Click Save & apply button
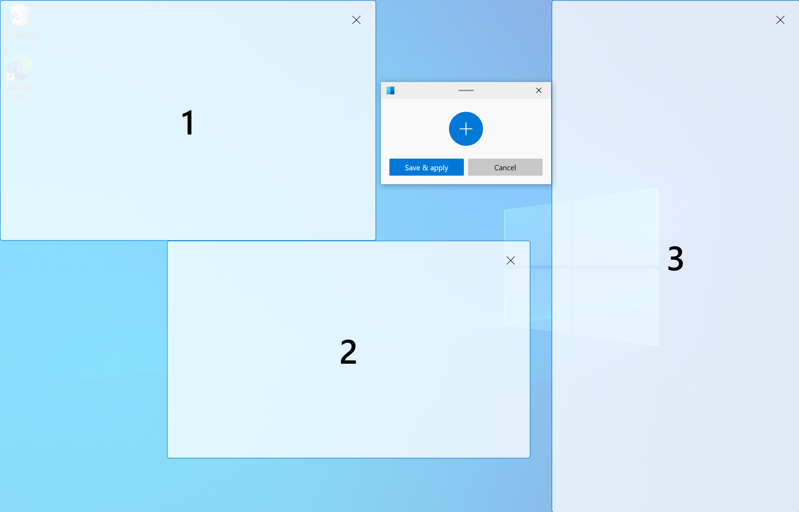The height and width of the screenshot is (512, 799). point(426,168)
